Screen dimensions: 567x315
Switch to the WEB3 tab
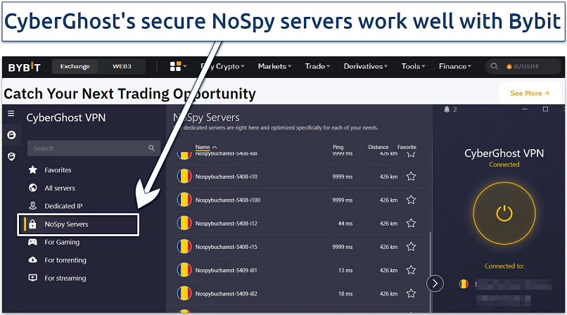pos(122,67)
